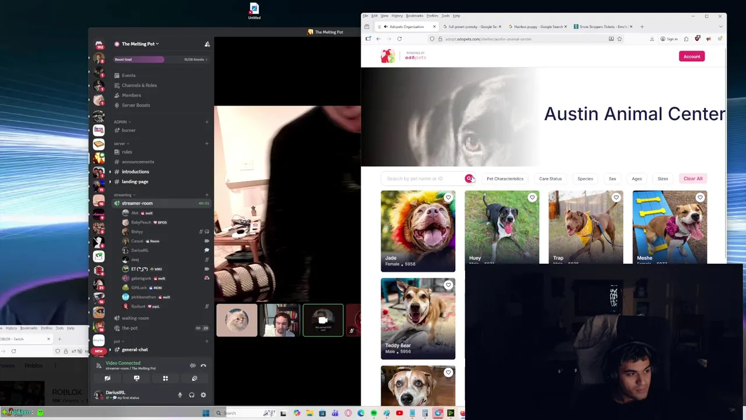Join the waiting-room voice channel
746x420 pixels.
tap(135, 318)
